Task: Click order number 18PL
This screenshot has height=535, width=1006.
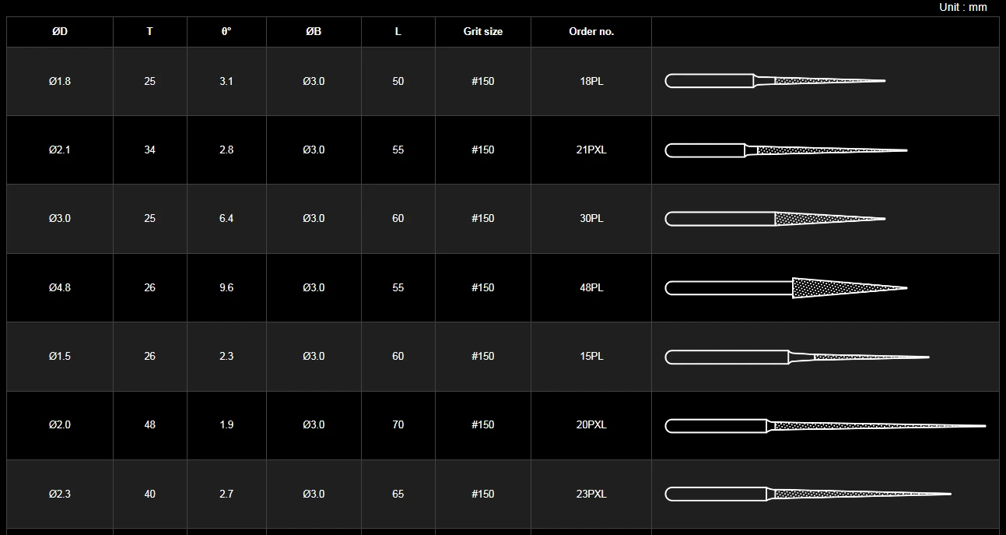Action: [x=591, y=81]
